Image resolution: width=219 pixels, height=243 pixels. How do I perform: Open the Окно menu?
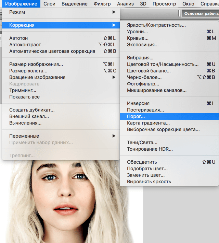pyautogui.click(x=188, y=4)
